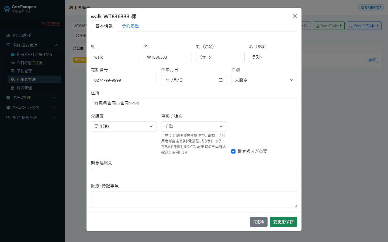Click the car icon beside ドライバーとして操作する
The image size is (388, 242).
[13, 54]
